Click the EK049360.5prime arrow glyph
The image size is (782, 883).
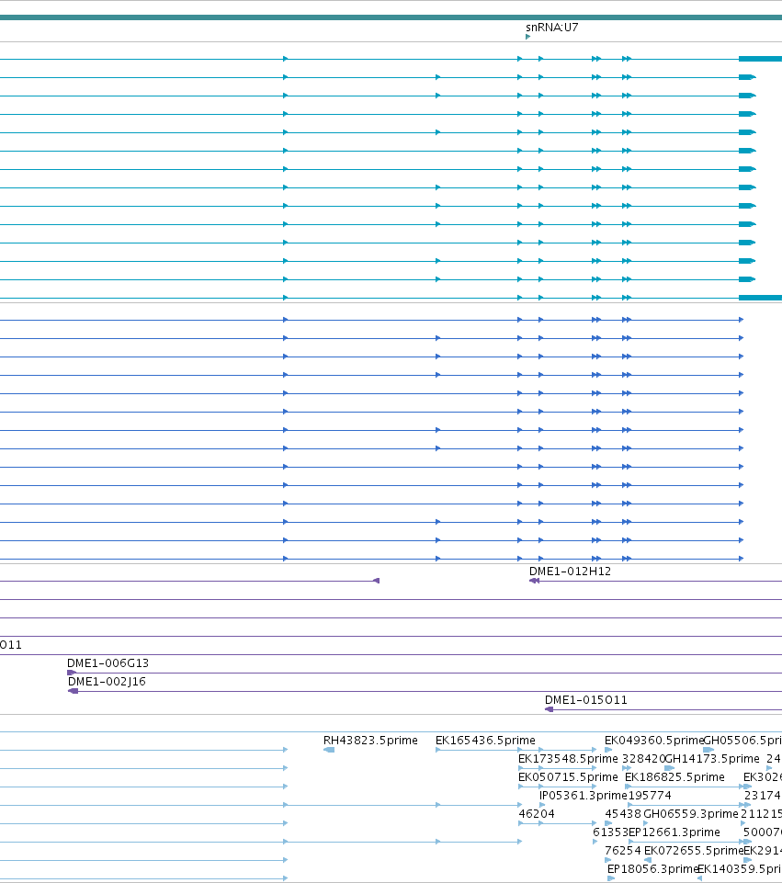608,750
